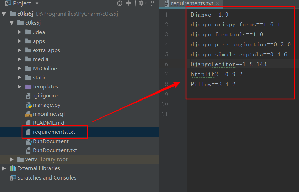
Task: Click the manage.py Python file icon
Action: click(x=29, y=105)
